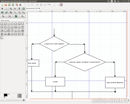
Task: Select the Text tool in the toolbox
Action: [19, 9]
